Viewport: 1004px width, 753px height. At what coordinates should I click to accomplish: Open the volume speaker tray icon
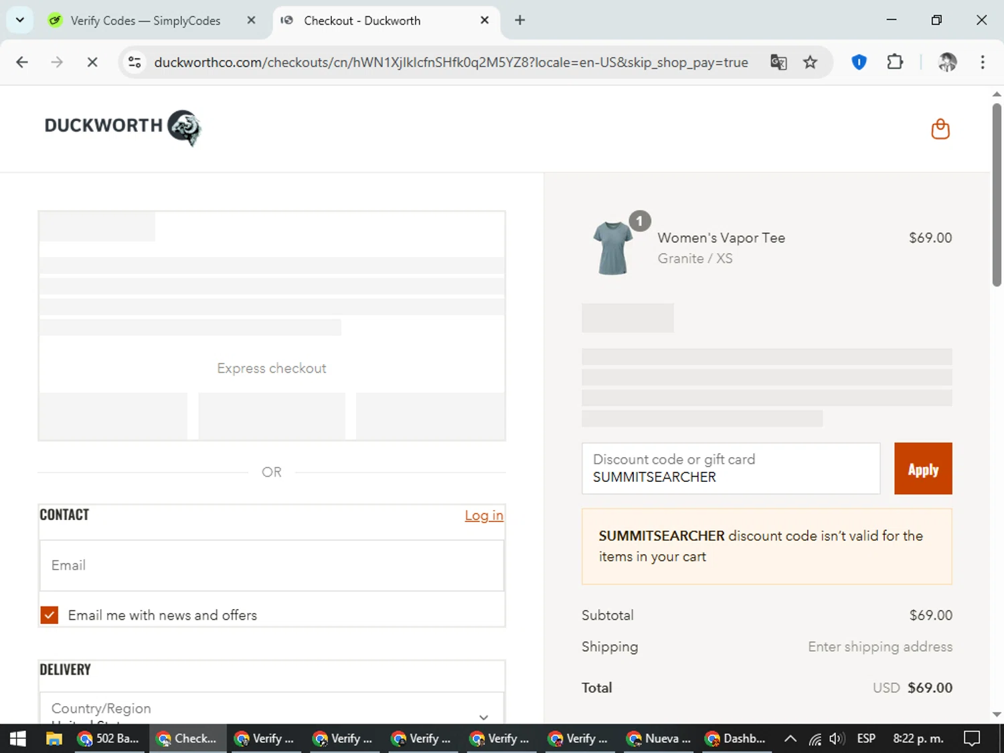tap(836, 739)
